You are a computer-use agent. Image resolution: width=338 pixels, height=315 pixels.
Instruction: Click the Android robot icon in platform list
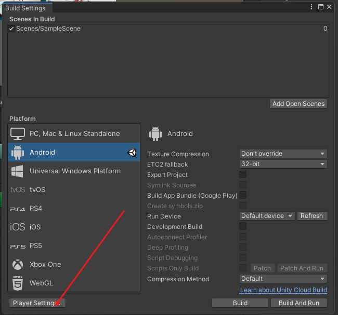(18, 153)
